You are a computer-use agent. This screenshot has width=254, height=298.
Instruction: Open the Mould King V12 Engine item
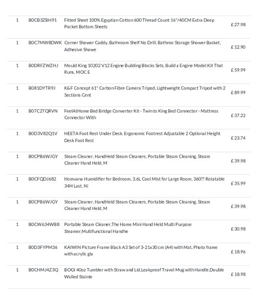tap(143, 69)
